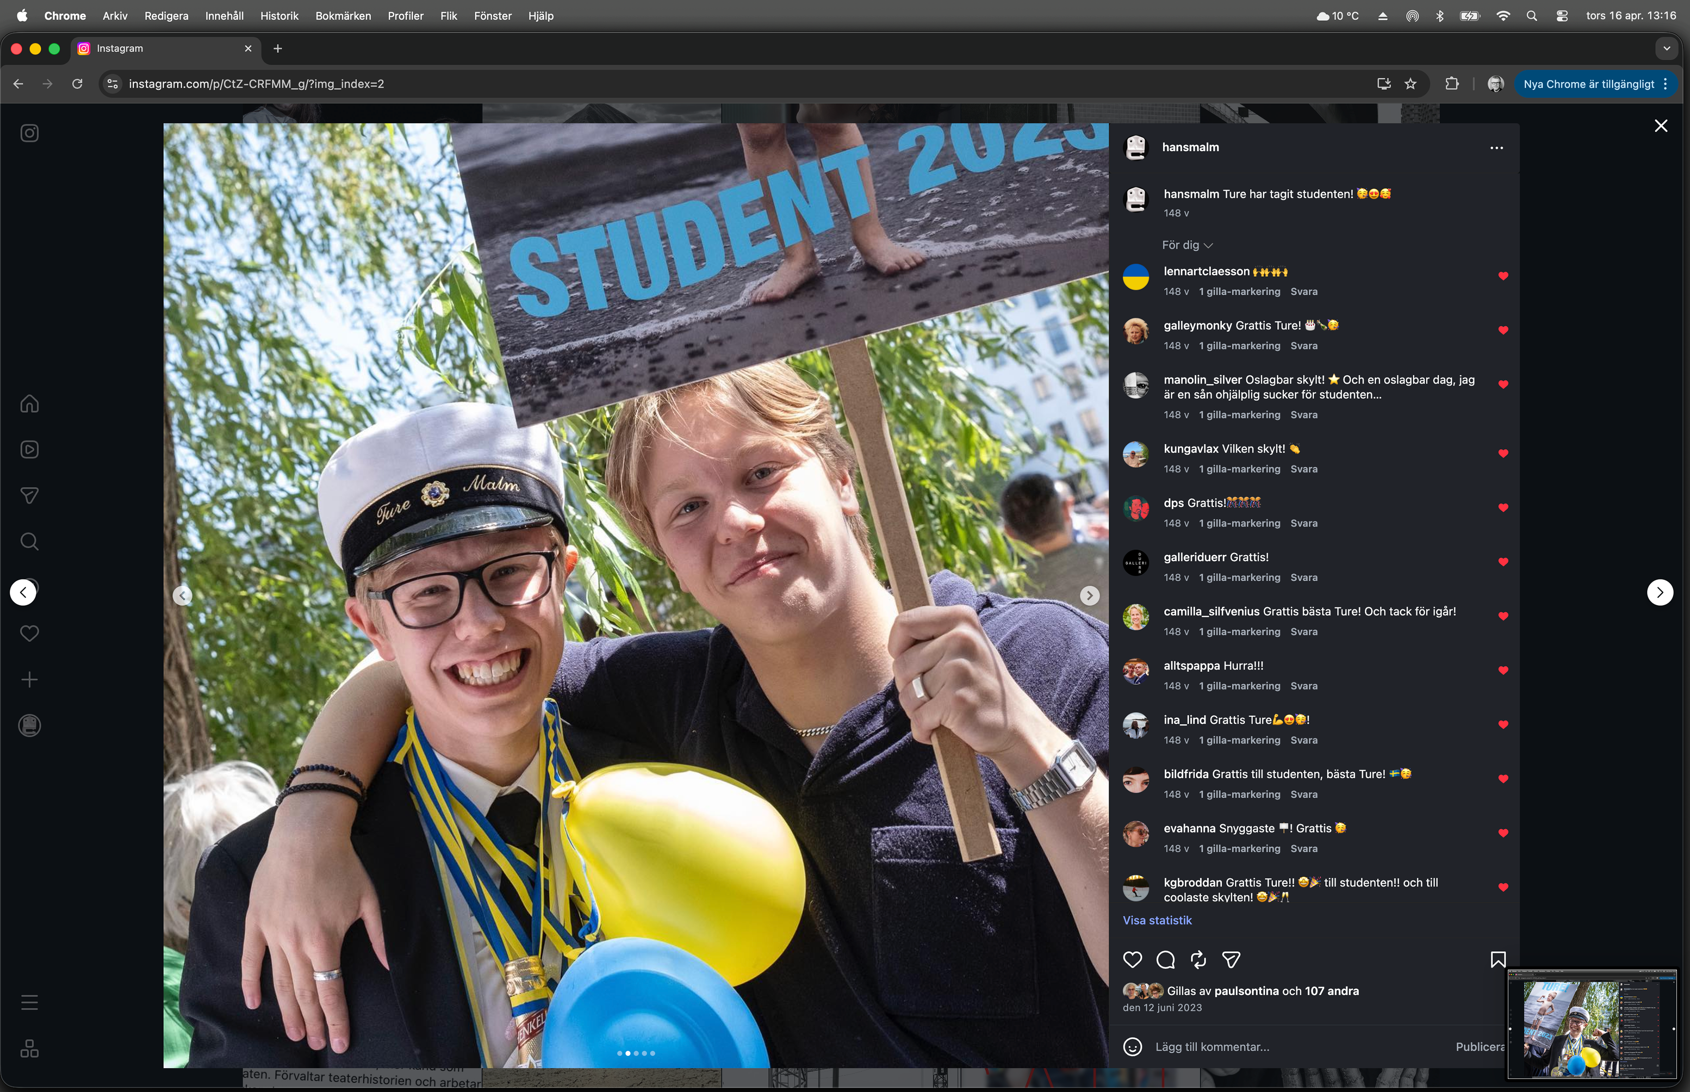Open the post options three-dot menu
This screenshot has width=1690, height=1092.
tap(1496, 147)
